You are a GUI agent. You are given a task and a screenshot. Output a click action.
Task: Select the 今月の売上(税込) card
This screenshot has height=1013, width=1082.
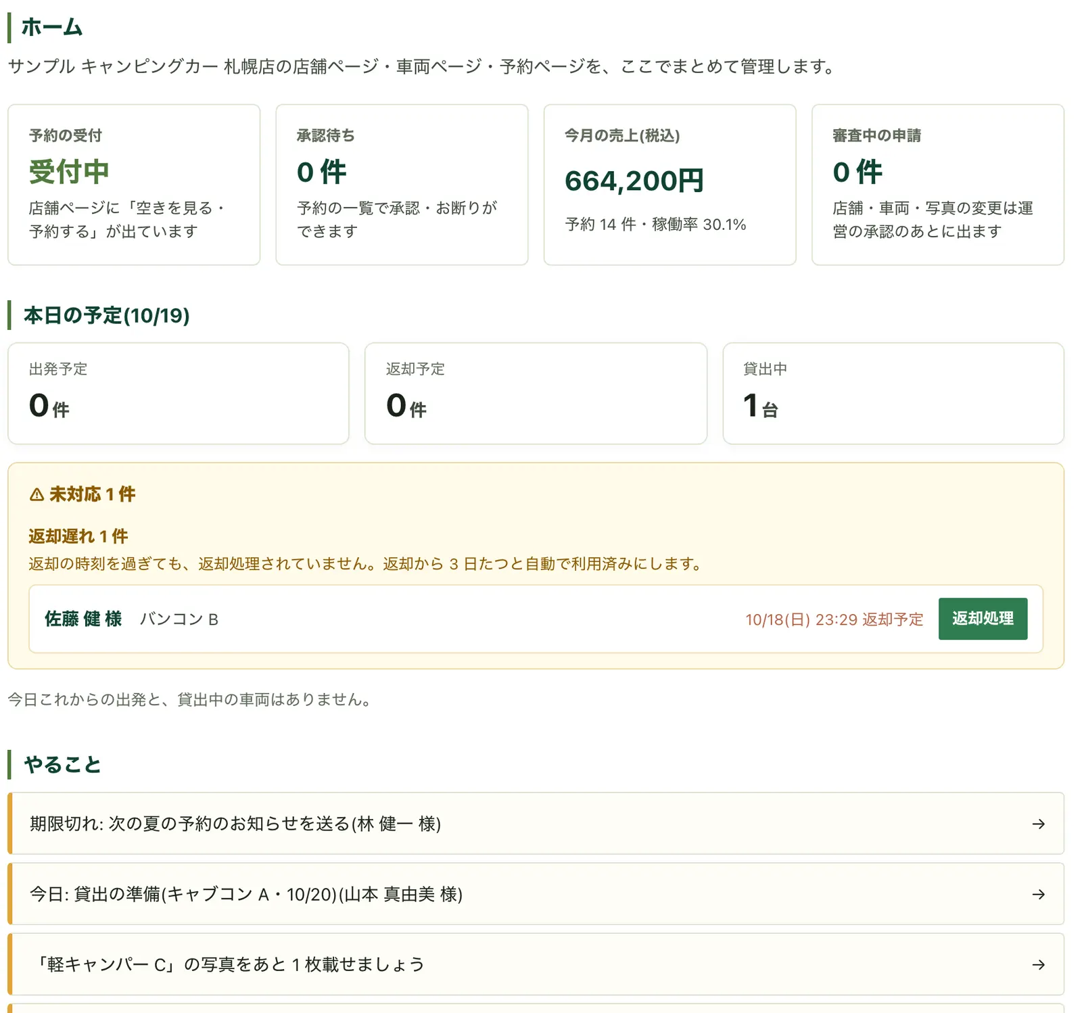point(669,185)
